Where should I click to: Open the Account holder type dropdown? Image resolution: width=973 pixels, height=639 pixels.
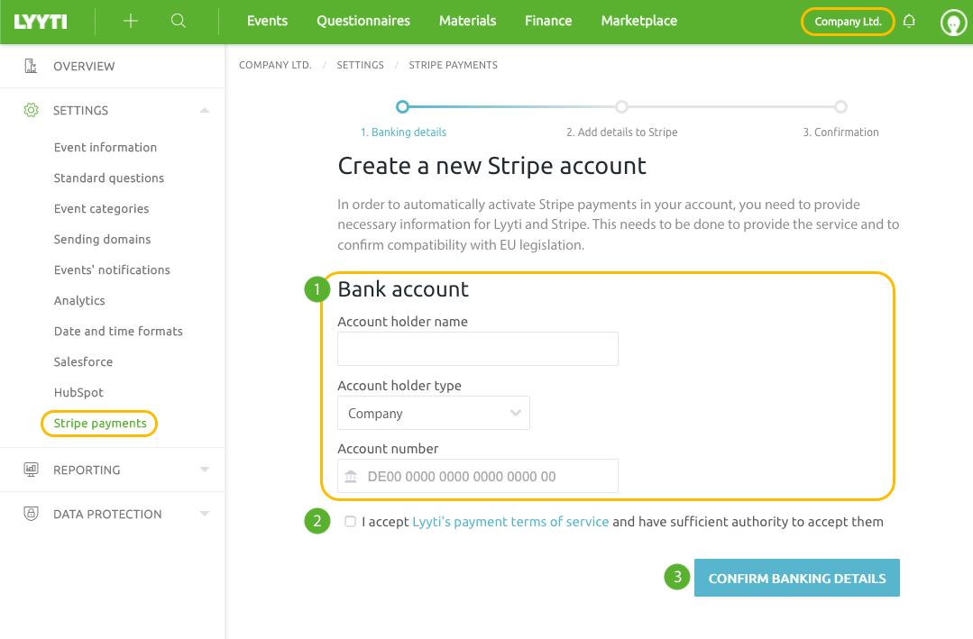click(x=433, y=412)
